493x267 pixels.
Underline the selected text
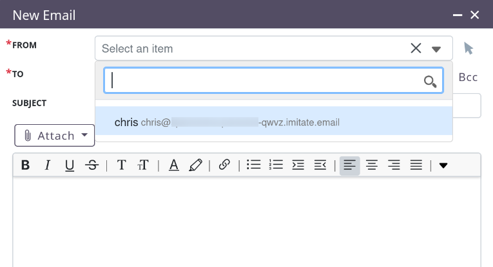(70, 165)
